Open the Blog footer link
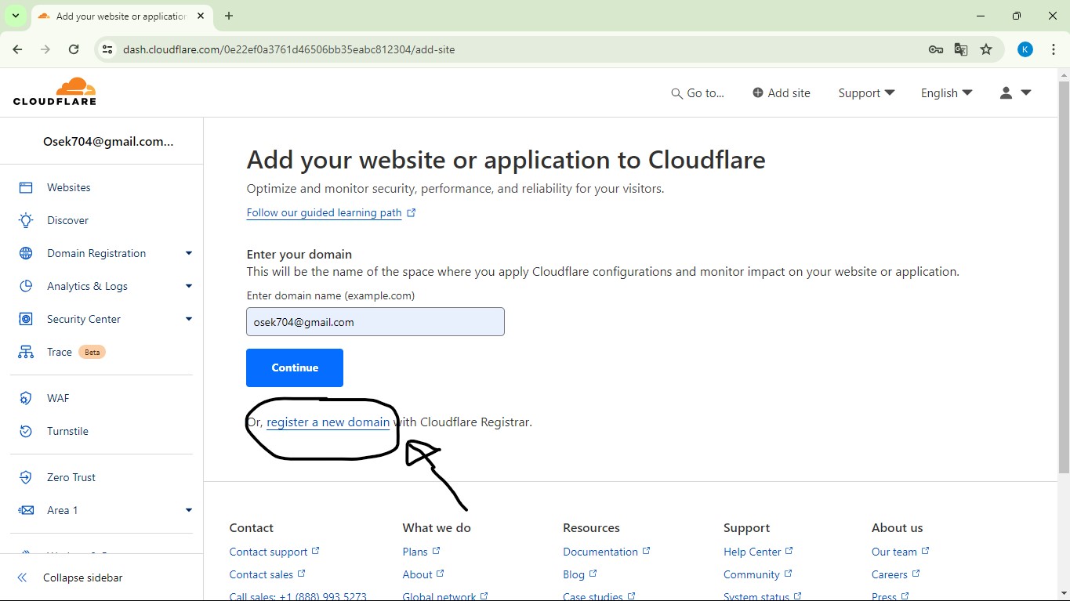This screenshot has width=1070, height=601. pos(580,574)
